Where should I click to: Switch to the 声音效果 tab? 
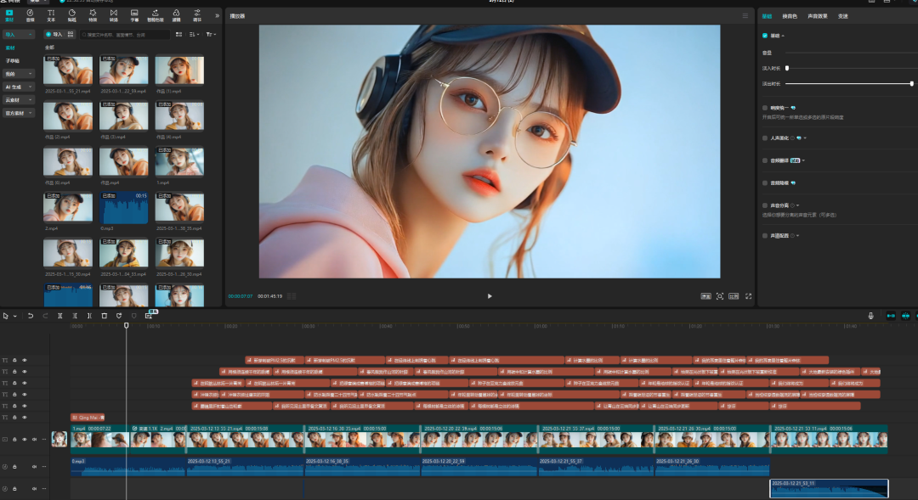pos(818,16)
